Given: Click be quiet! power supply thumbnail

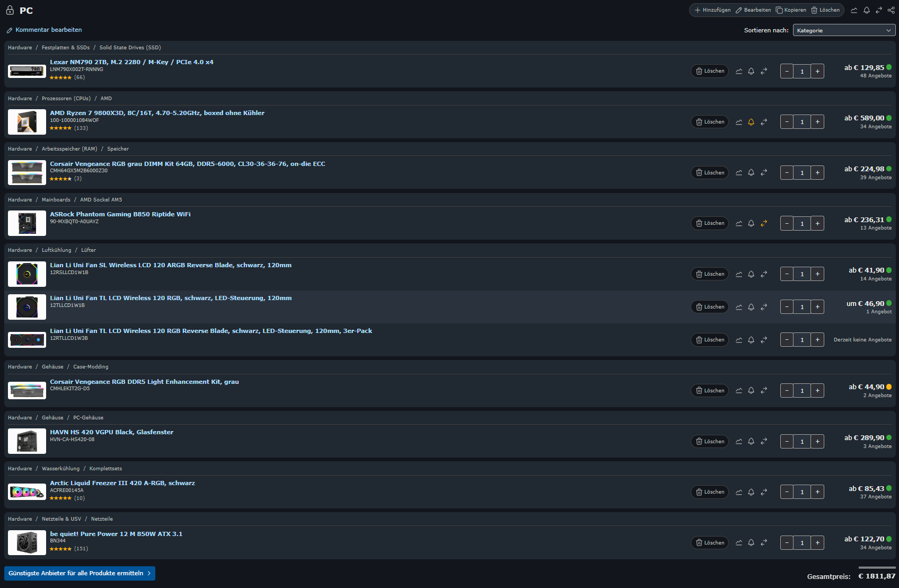Looking at the screenshot, I should [x=27, y=542].
